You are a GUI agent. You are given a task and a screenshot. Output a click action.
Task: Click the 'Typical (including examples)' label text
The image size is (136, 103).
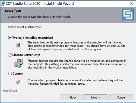click(33, 38)
